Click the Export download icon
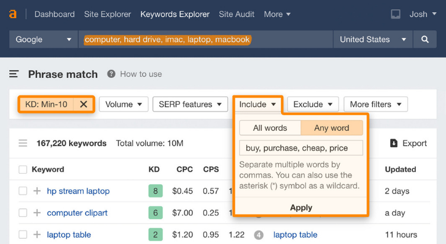Image resolution: width=446 pixels, height=244 pixels. click(x=394, y=143)
